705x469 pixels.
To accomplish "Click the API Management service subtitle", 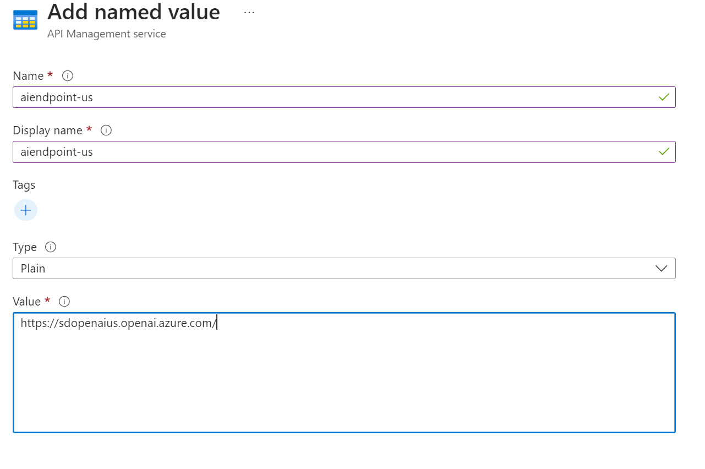I will pos(107,34).
